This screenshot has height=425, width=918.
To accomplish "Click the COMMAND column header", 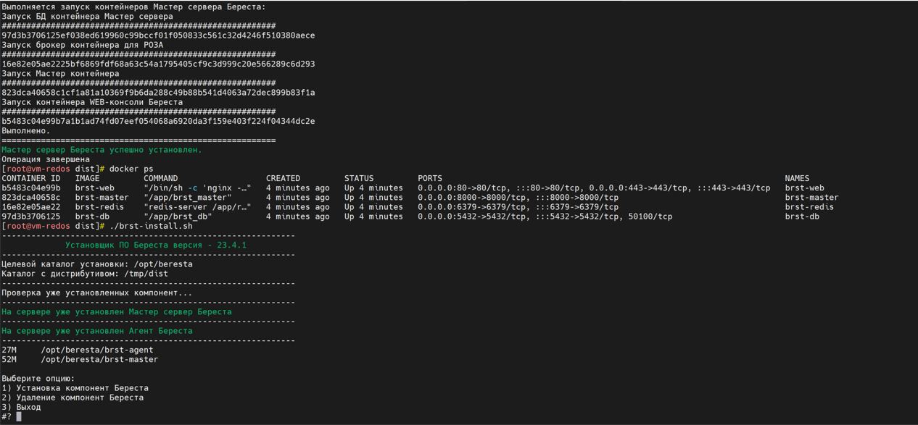I will (160, 178).
